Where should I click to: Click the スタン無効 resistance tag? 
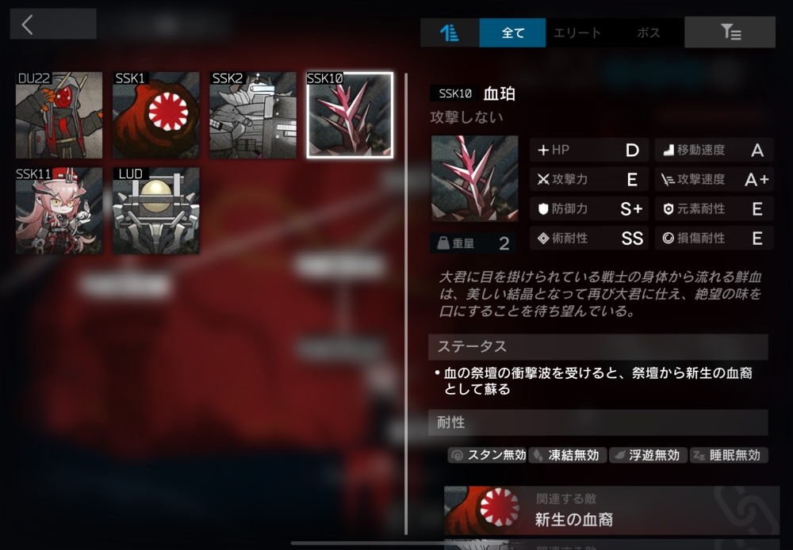[487, 455]
